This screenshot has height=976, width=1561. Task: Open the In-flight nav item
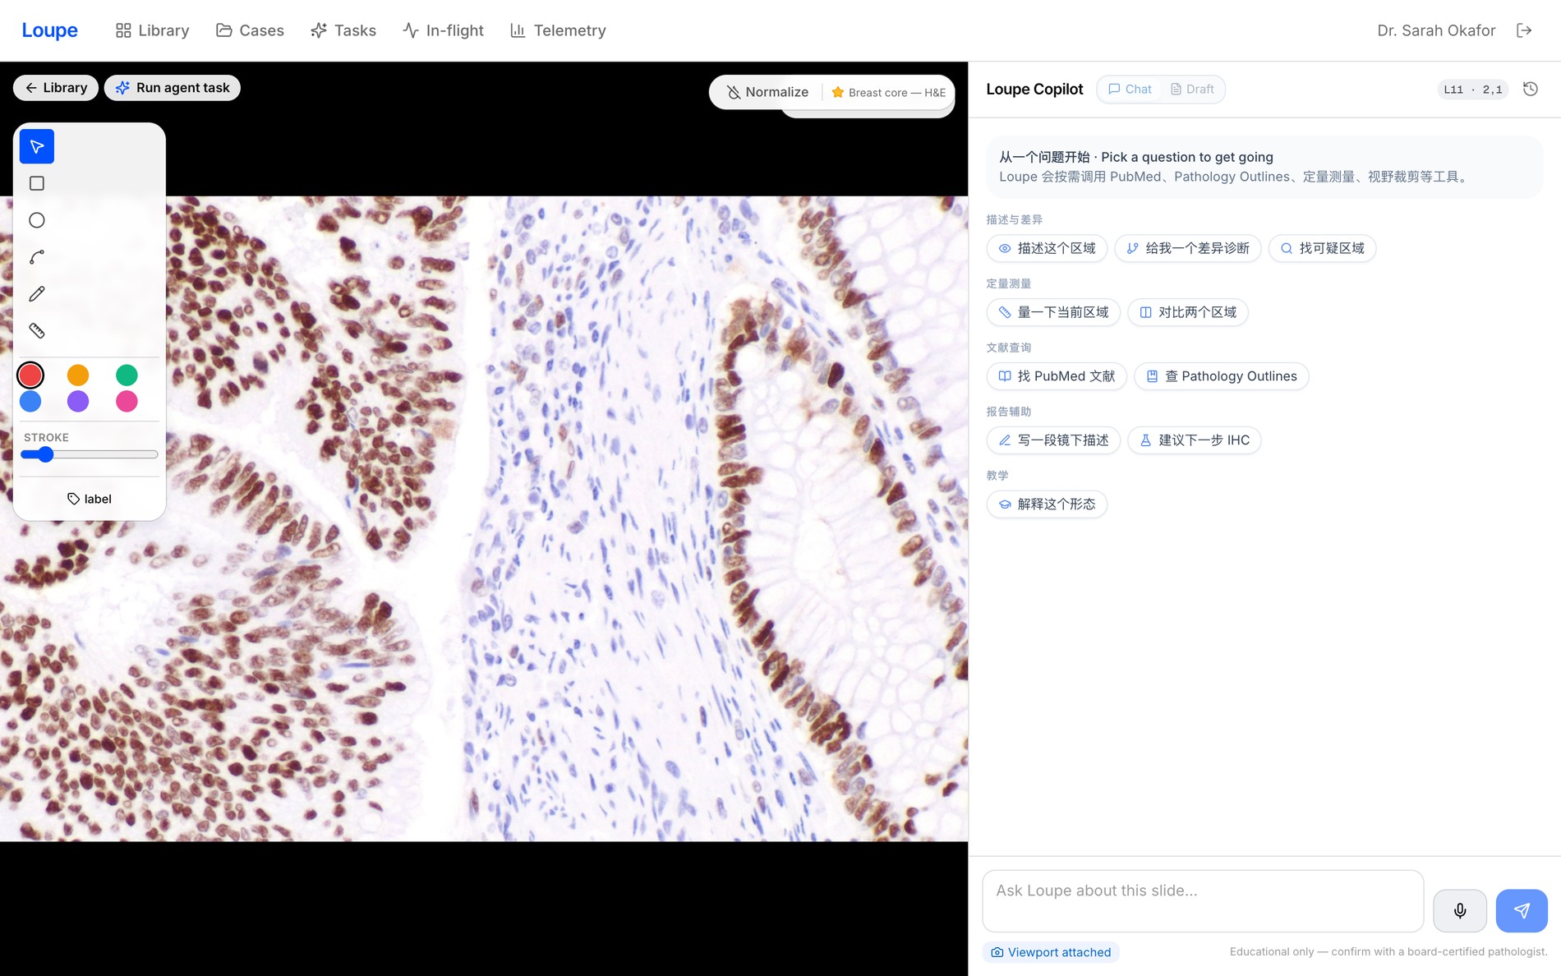(444, 30)
